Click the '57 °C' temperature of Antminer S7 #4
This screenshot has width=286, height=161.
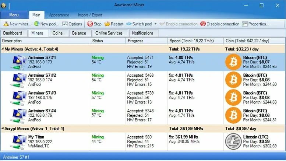click(96, 115)
